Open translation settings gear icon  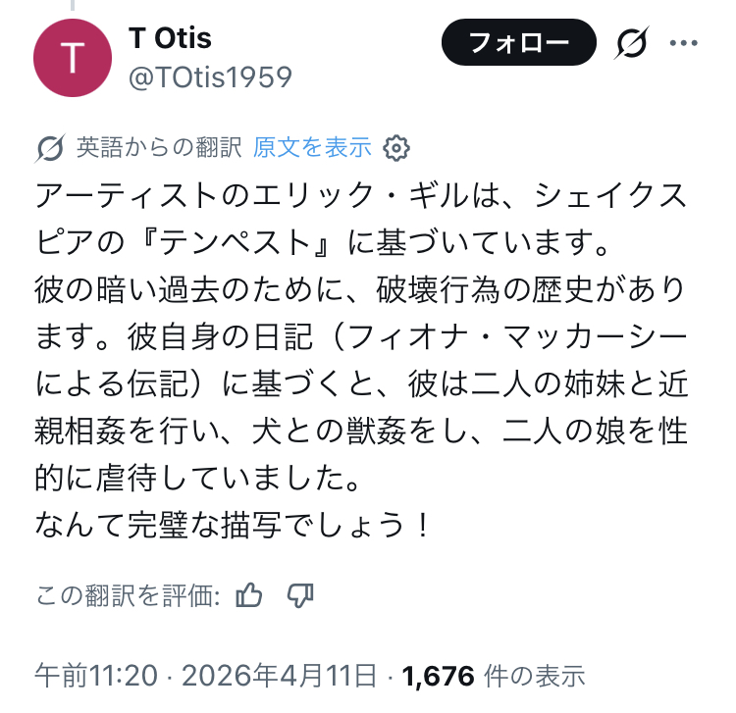click(395, 148)
